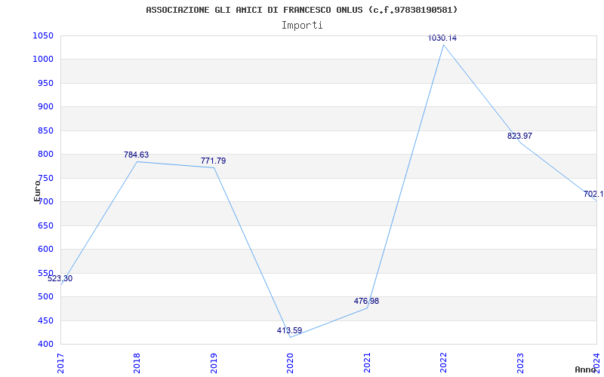This screenshot has width=604, height=377.
Task: Select the 771.79 data label
Action: click(213, 161)
